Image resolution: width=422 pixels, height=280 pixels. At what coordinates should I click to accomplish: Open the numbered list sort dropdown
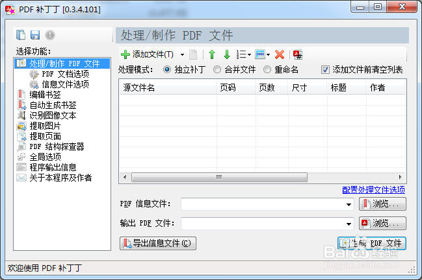tap(244, 54)
